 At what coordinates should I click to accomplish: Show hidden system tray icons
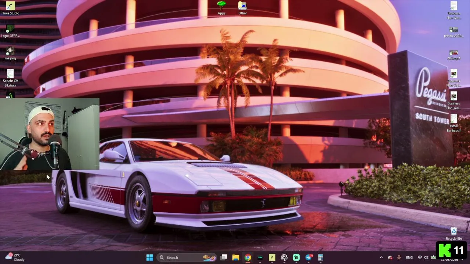click(x=381, y=257)
